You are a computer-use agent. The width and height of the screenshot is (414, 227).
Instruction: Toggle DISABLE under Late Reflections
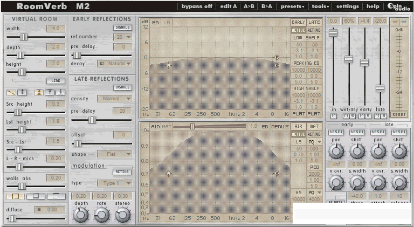tap(123, 87)
